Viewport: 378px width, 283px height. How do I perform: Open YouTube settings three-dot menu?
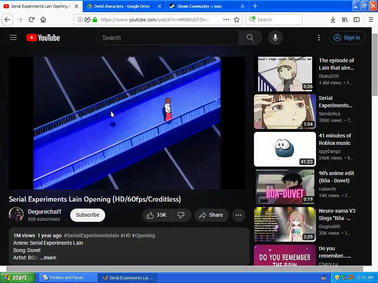[x=319, y=38]
